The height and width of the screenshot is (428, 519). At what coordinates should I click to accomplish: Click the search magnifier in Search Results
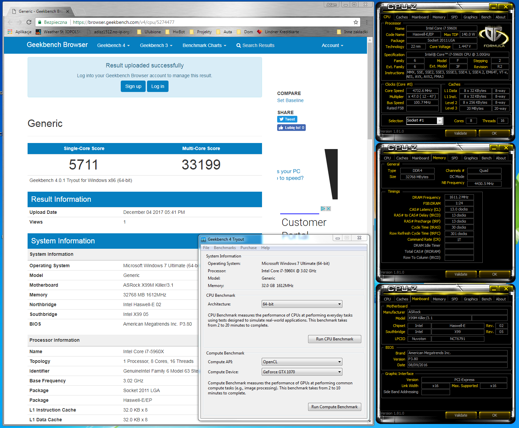(x=238, y=45)
